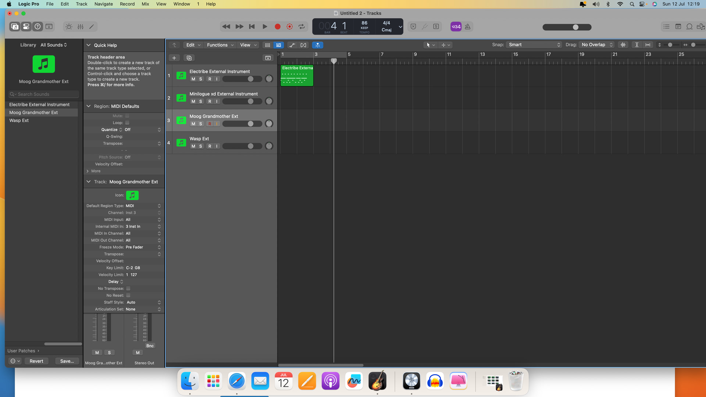Open the All Sounds library dropdown
This screenshot has height=397, width=706.
click(x=54, y=45)
